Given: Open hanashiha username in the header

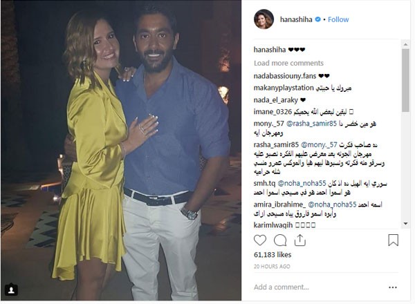Looking at the screenshot, I should pos(296,19).
